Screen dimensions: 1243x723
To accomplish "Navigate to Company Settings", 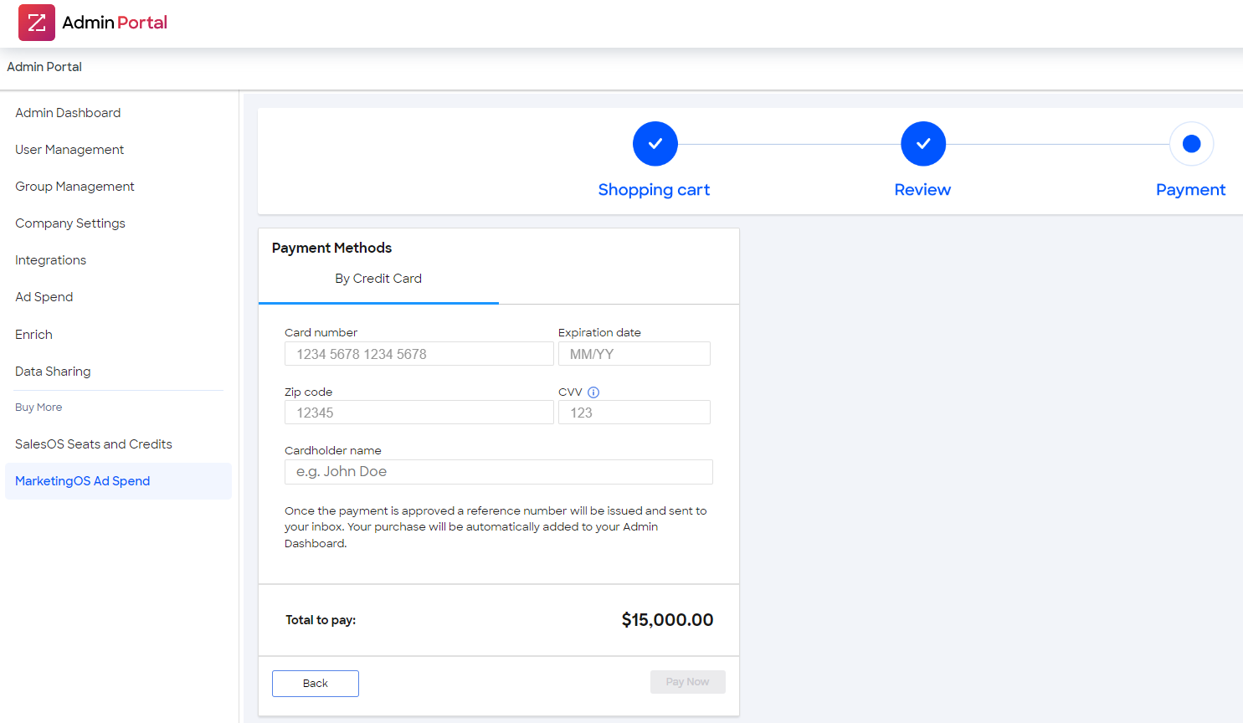I will pyautogui.click(x=70, y=223).
